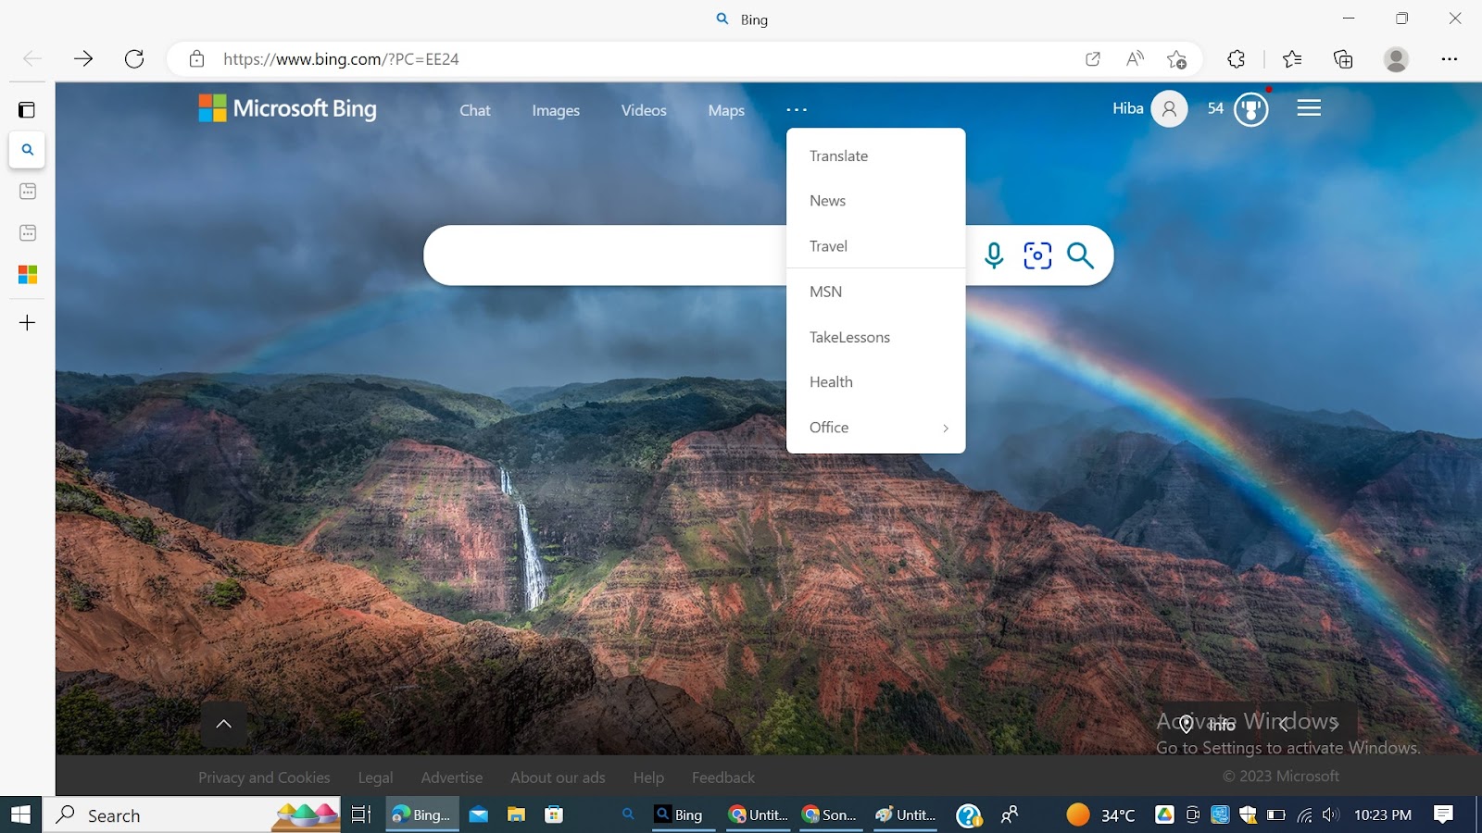1482x833 pixels.
Task: Go forward in browser history
Action: coord(83,59)
